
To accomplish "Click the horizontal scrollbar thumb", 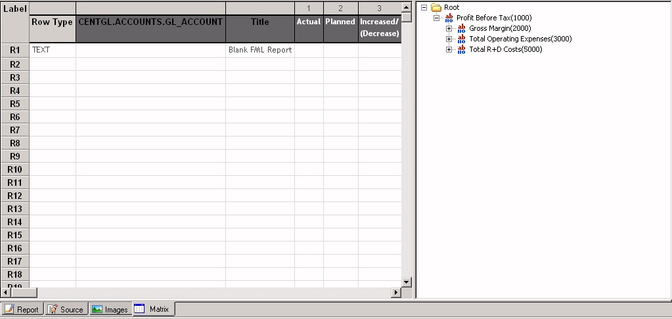I will [x=24, y=293].
